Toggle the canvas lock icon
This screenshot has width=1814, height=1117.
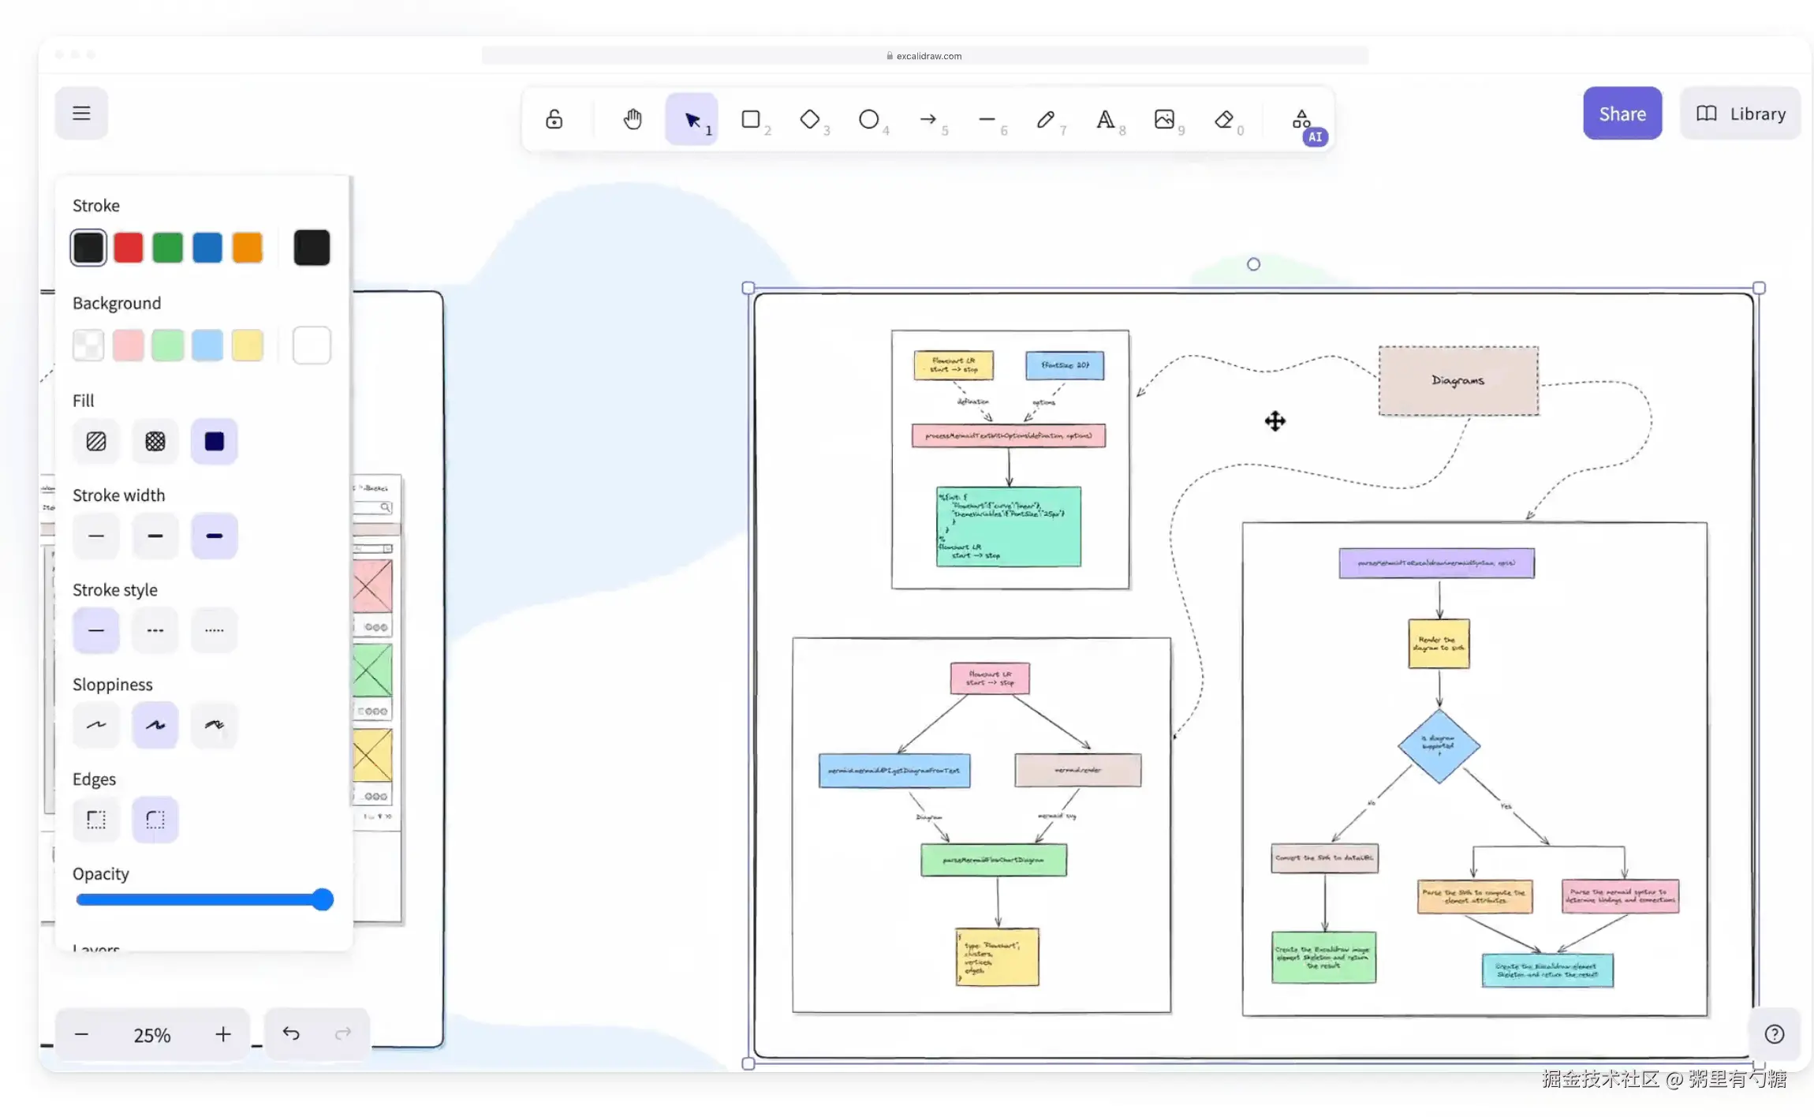(554, 119)
